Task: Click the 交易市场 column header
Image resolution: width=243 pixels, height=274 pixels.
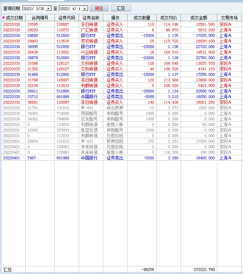Action: (229, 18)
